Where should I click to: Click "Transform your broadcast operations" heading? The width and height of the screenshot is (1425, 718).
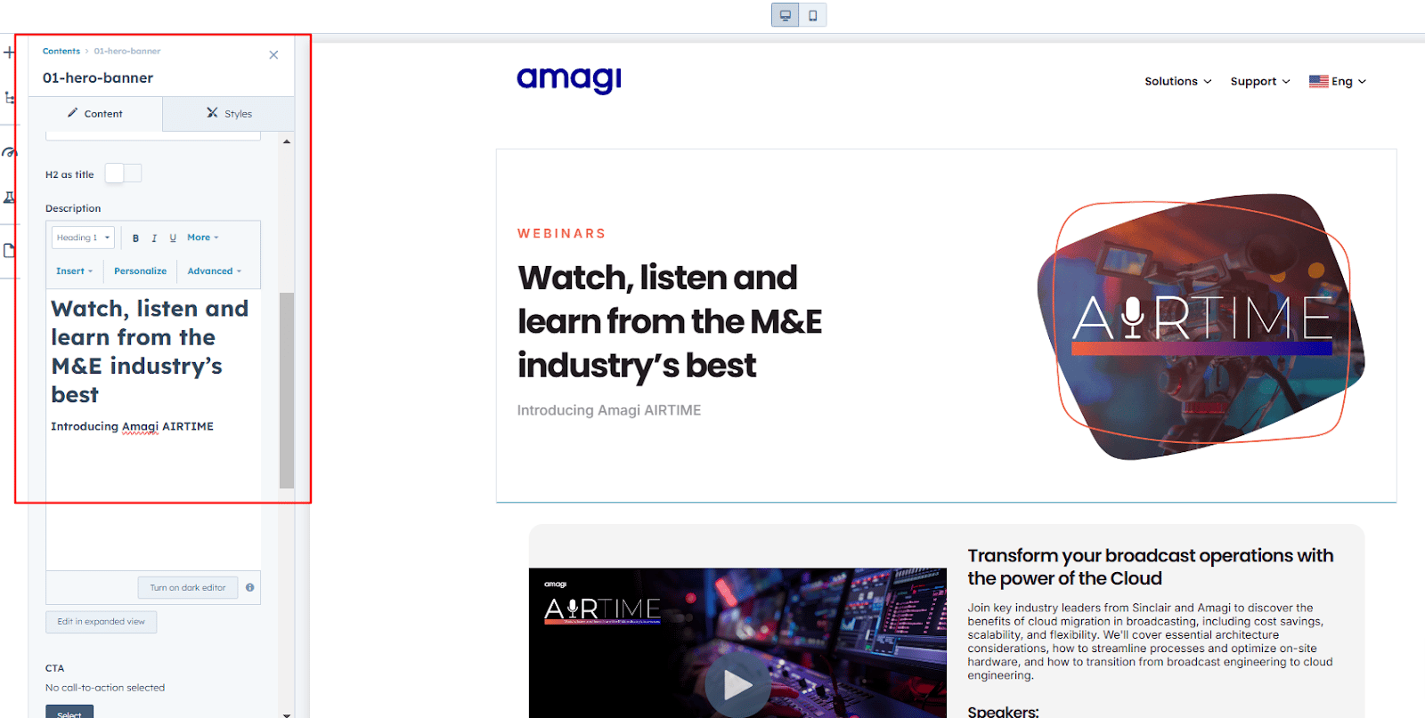click(1151, 567)
